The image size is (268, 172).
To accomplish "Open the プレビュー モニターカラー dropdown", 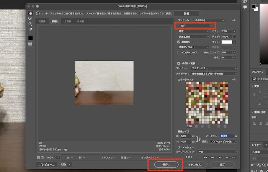I will [x=214, y=68].
